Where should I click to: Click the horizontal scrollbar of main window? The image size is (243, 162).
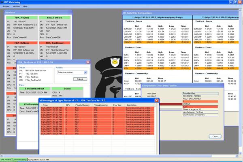(107, 156)
